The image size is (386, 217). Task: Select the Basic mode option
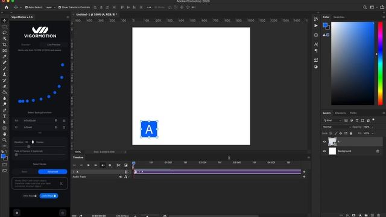pyautogui.click(x=24, y=172)
